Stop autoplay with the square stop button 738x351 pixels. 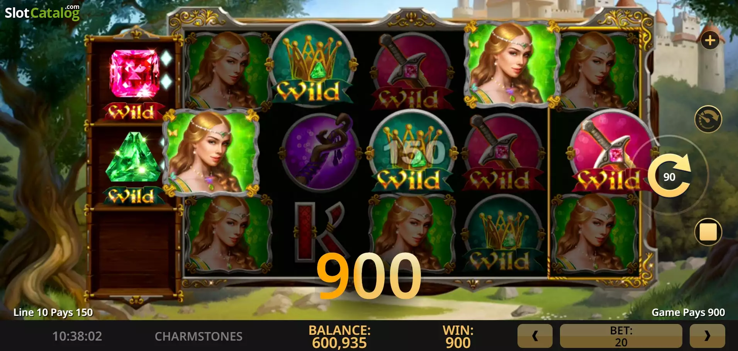(708, 232)
